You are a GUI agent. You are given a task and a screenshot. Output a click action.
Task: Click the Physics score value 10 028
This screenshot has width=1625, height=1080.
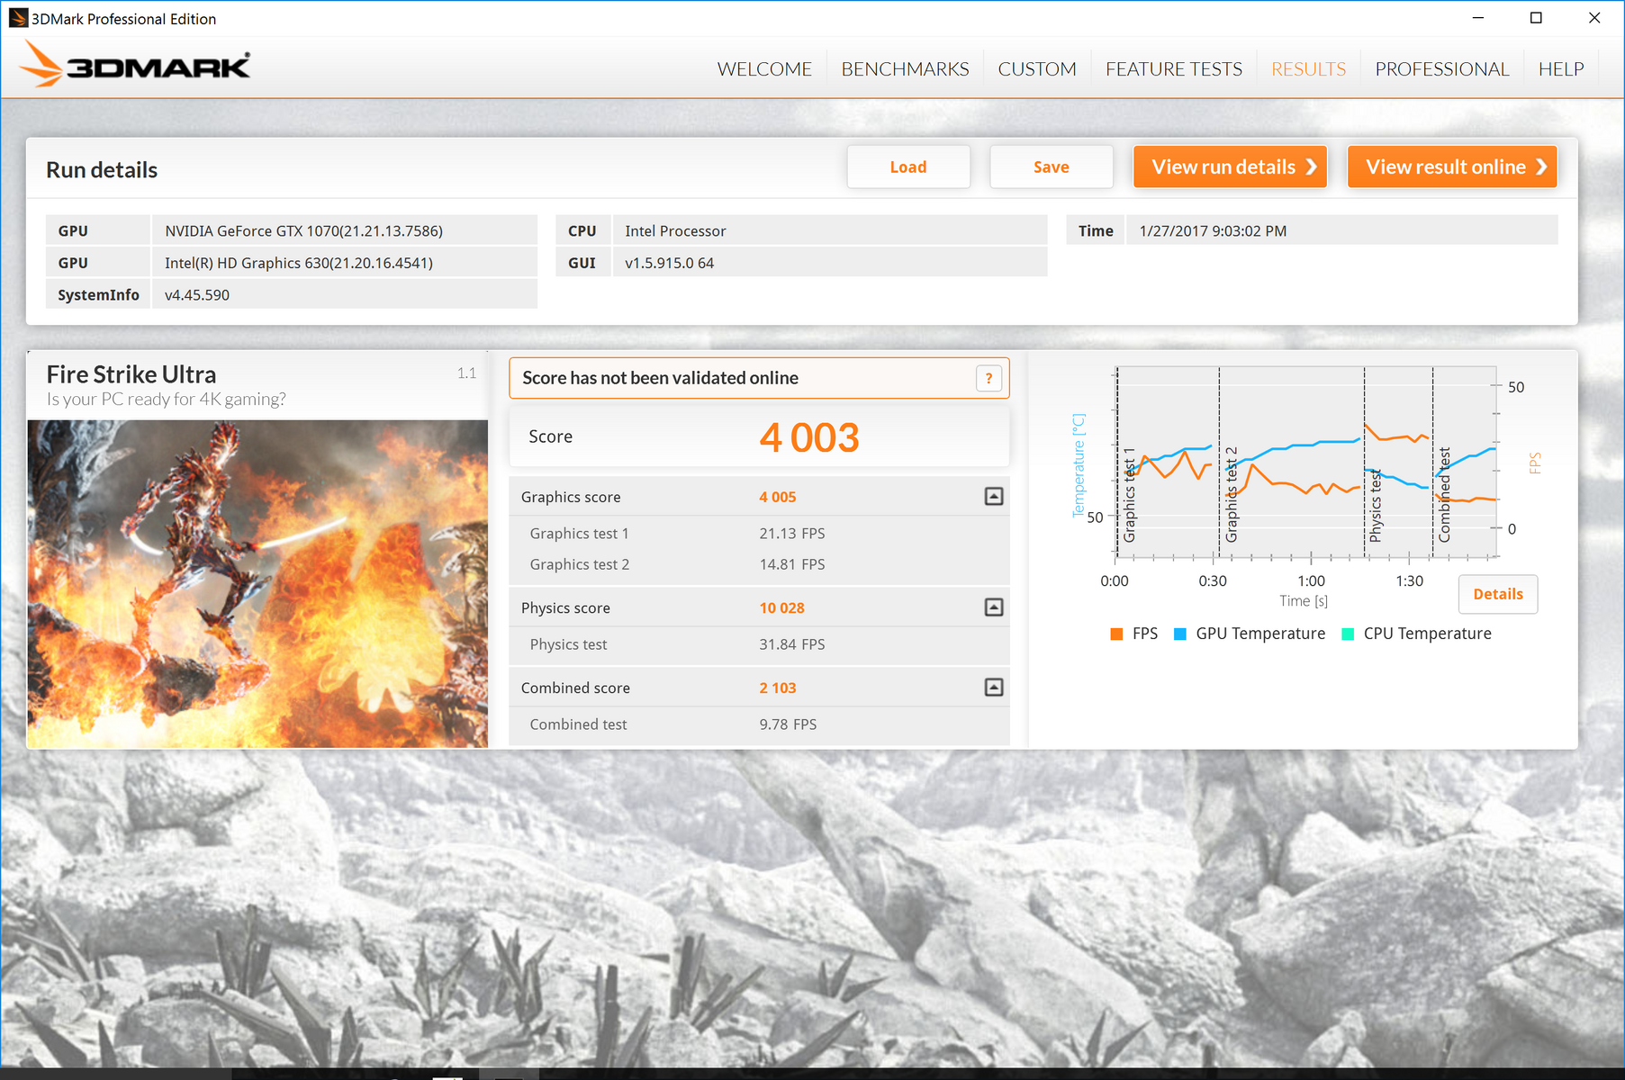coord(781,607)
